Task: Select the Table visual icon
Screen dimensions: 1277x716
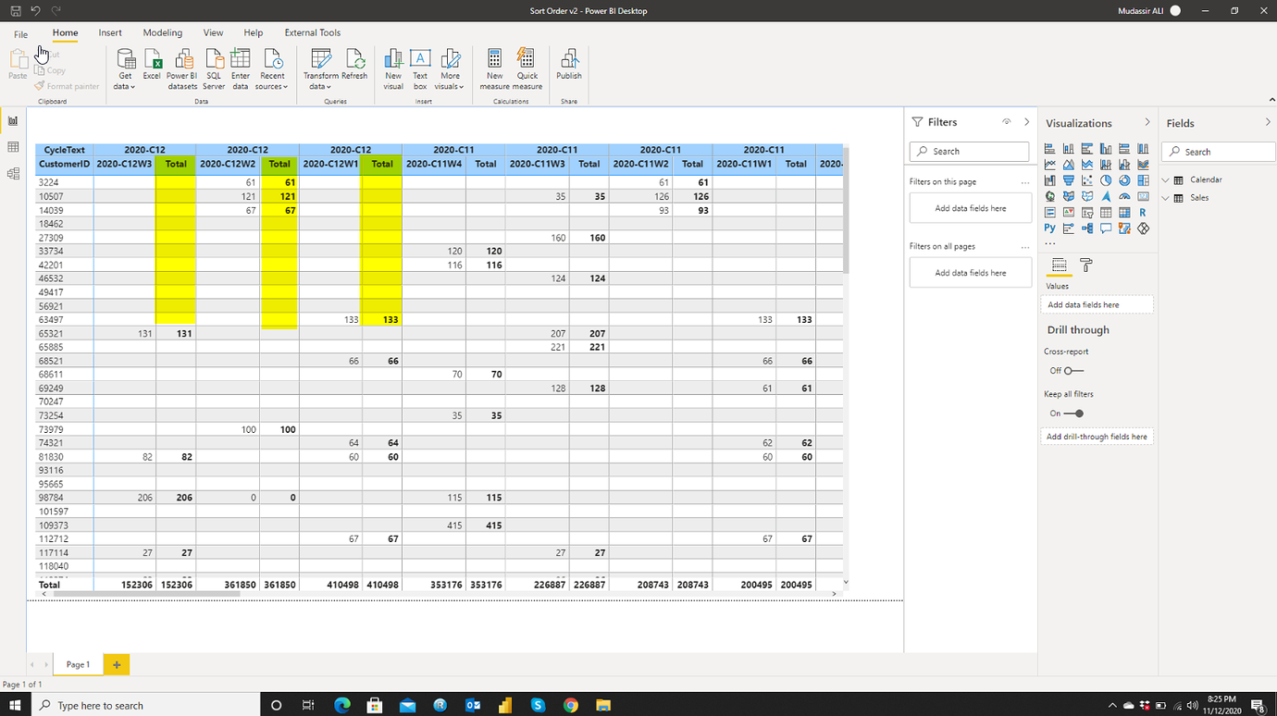Action: [x=1105, y=212]
